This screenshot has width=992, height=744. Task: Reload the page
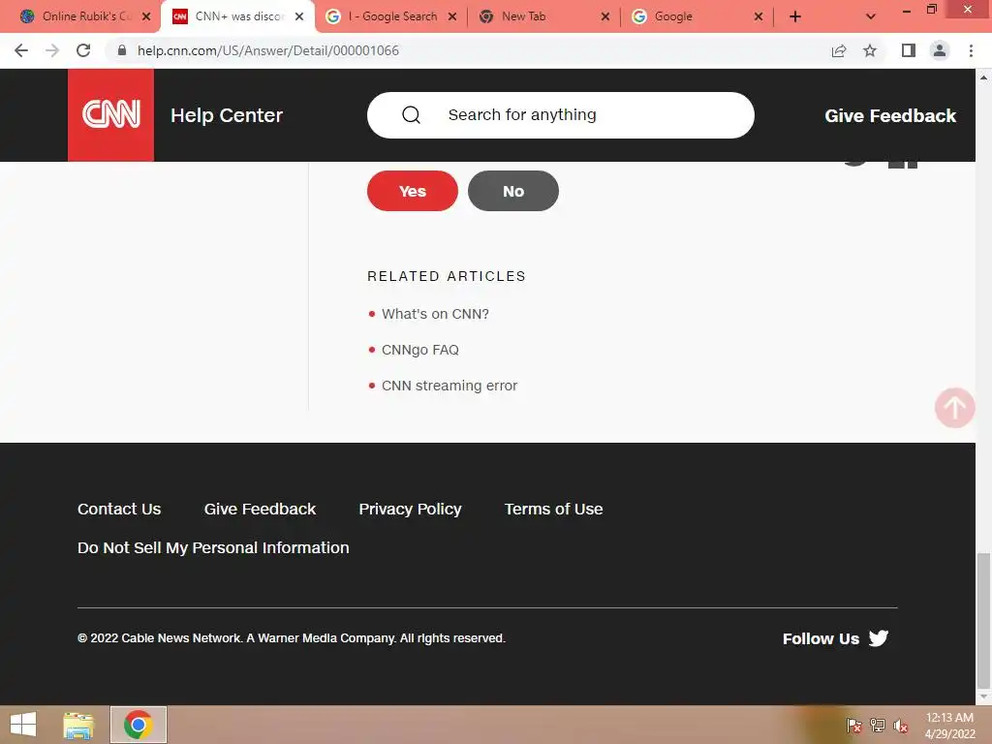click(83, 50)
